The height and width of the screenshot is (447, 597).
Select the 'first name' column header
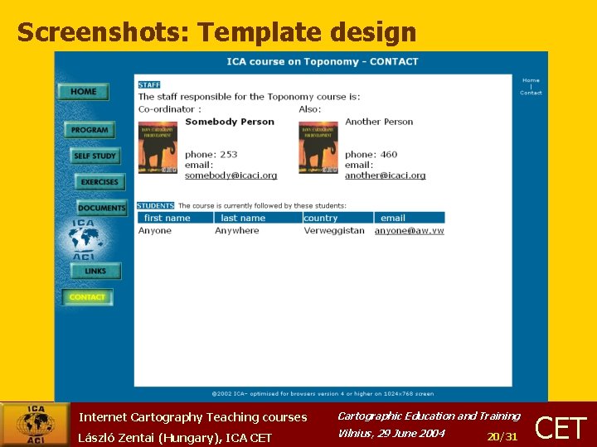click(x=176, y=218)
